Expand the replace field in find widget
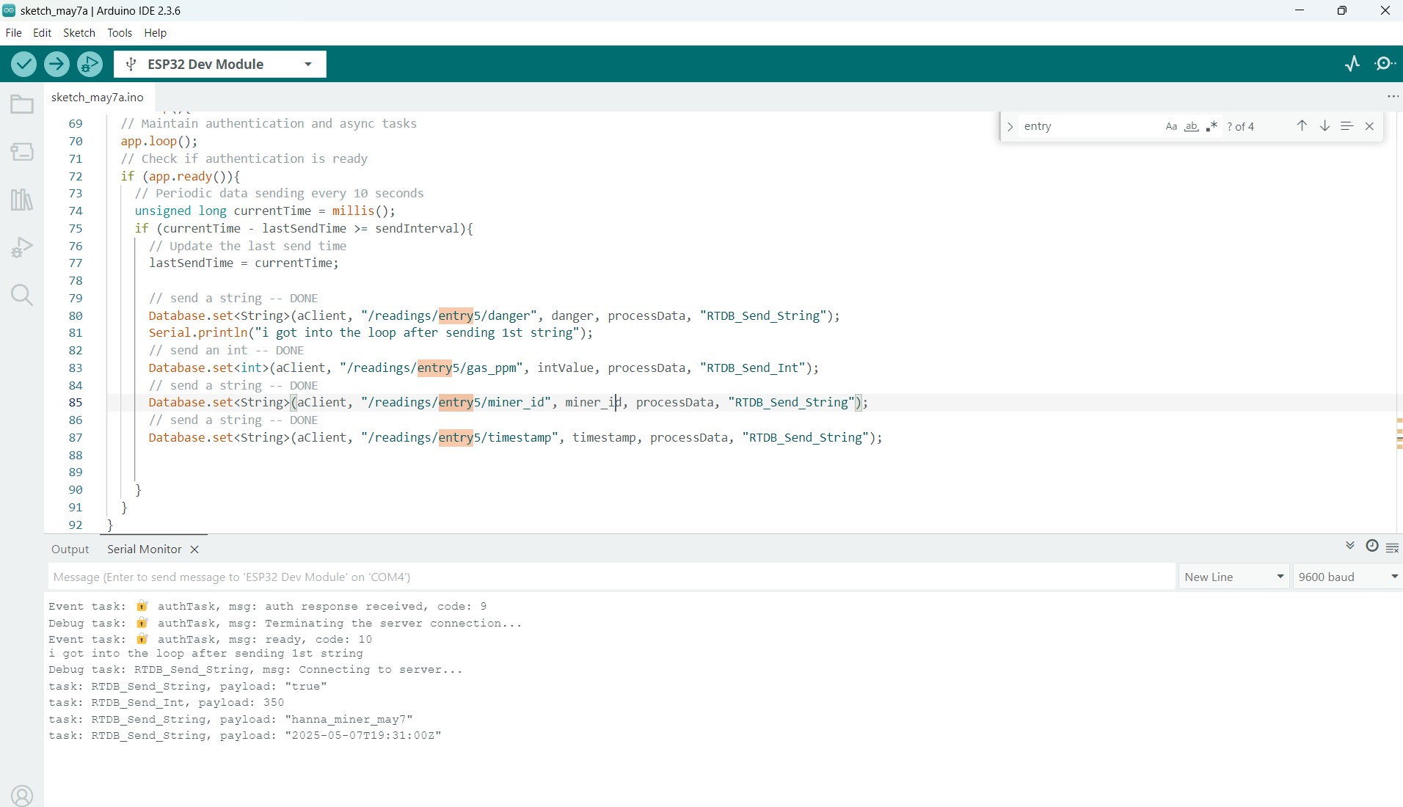The height and width of the screenshot is (807, 1403). (x=1010, y=126)
